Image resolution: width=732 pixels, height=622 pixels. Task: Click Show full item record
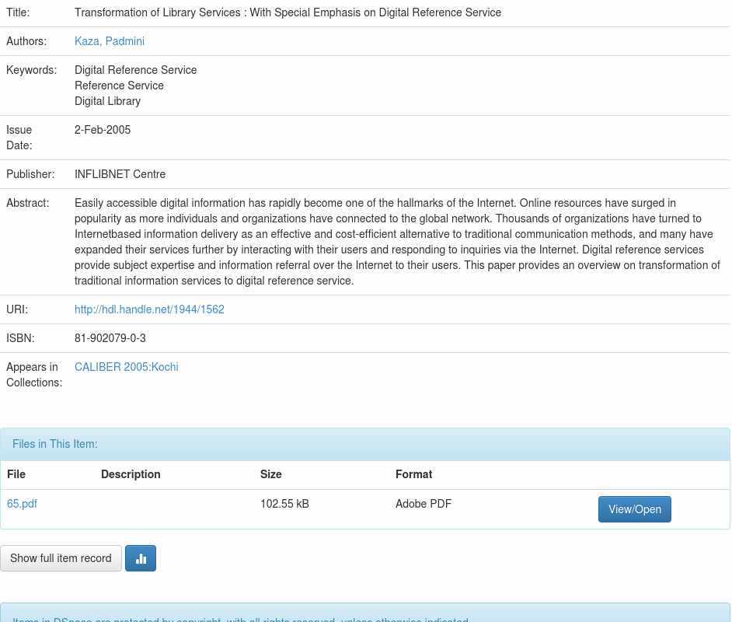61,558
